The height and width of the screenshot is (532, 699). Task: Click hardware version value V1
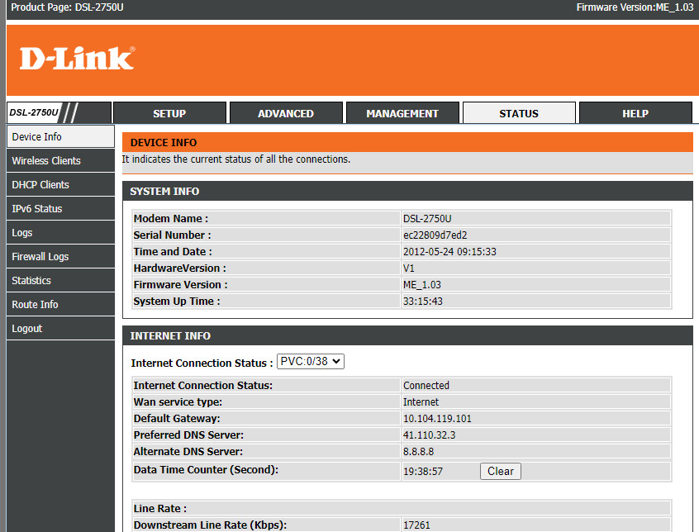[x=408, y=268]
